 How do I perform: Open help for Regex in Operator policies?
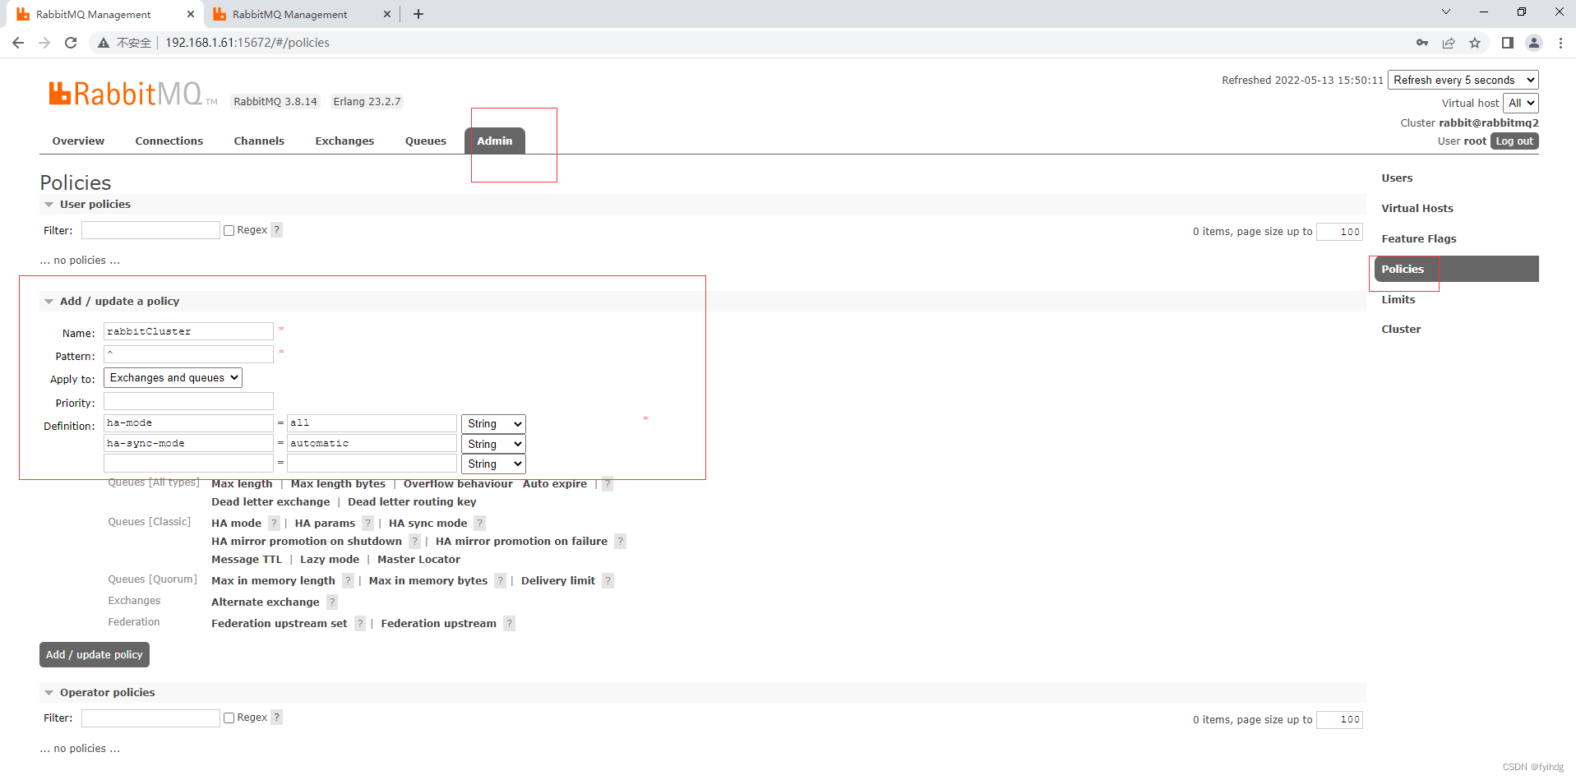coord(277,718)
